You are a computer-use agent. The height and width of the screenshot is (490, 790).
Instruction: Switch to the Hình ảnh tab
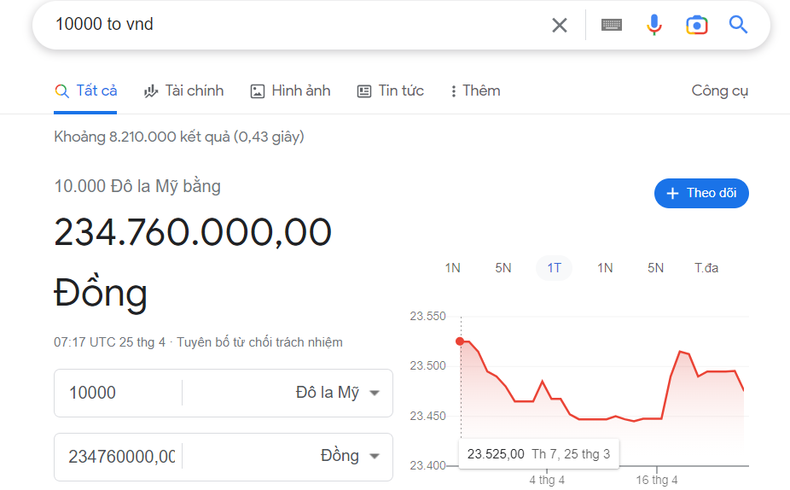[x=290, y=90]
